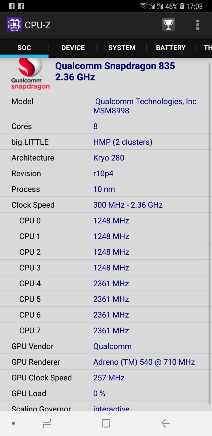Select the SOC tab
Screen dimensions: 212x436
24,48
